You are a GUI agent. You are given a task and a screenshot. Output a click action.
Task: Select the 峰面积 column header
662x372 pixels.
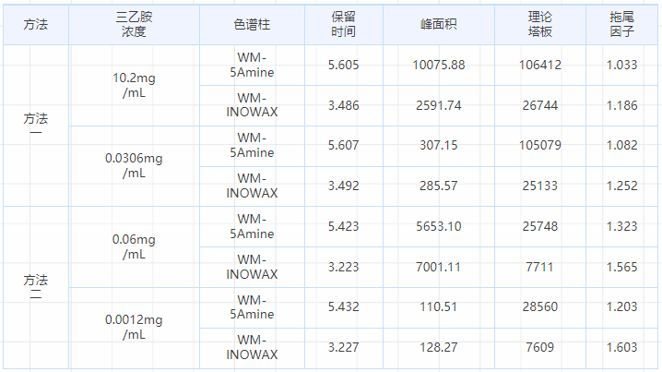tap(439, 25)
